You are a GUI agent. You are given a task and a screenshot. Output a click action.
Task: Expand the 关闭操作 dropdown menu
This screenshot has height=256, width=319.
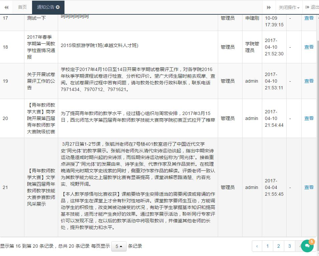point(289,7)
